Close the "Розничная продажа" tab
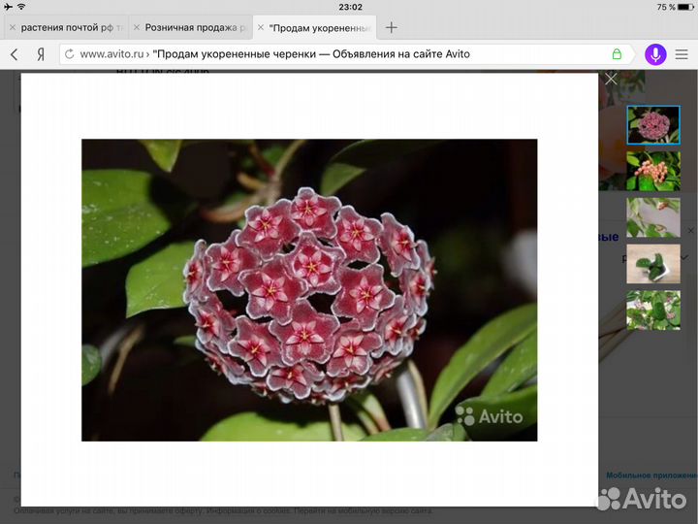 [136, 28]
